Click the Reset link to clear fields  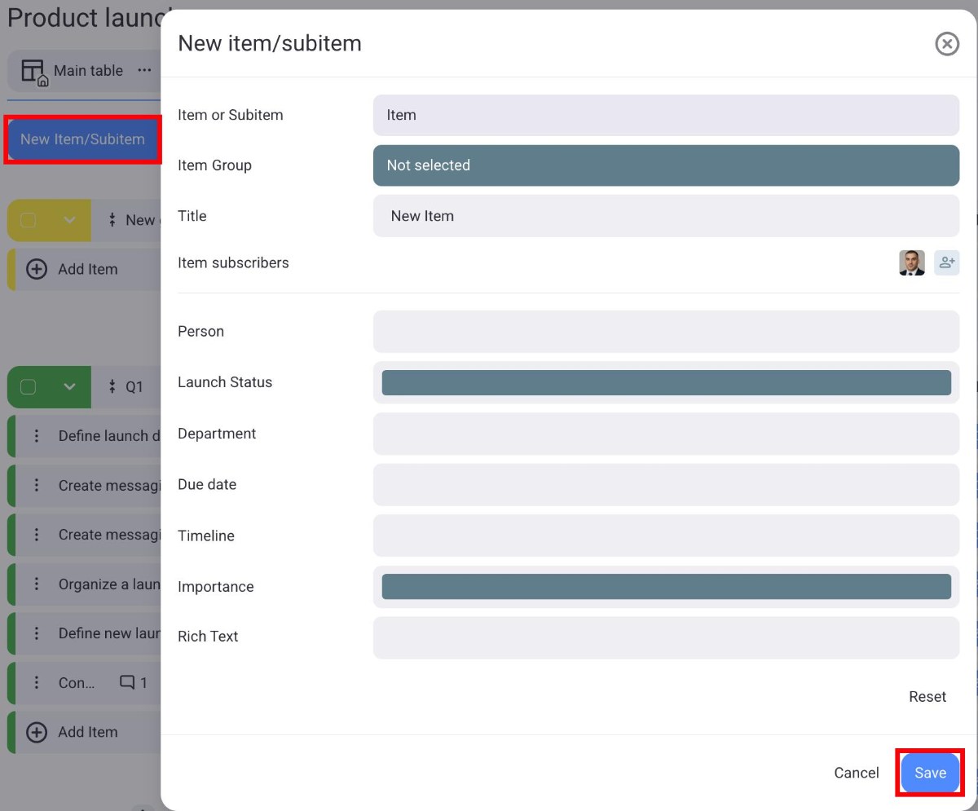927,696
